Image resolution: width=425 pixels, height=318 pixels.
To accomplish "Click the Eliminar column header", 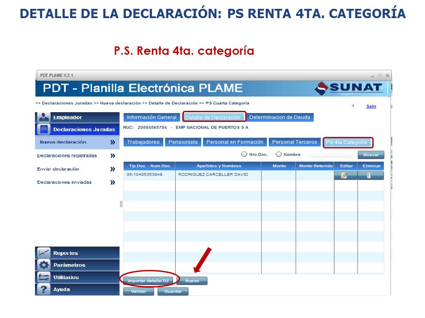I will [371, 166].
